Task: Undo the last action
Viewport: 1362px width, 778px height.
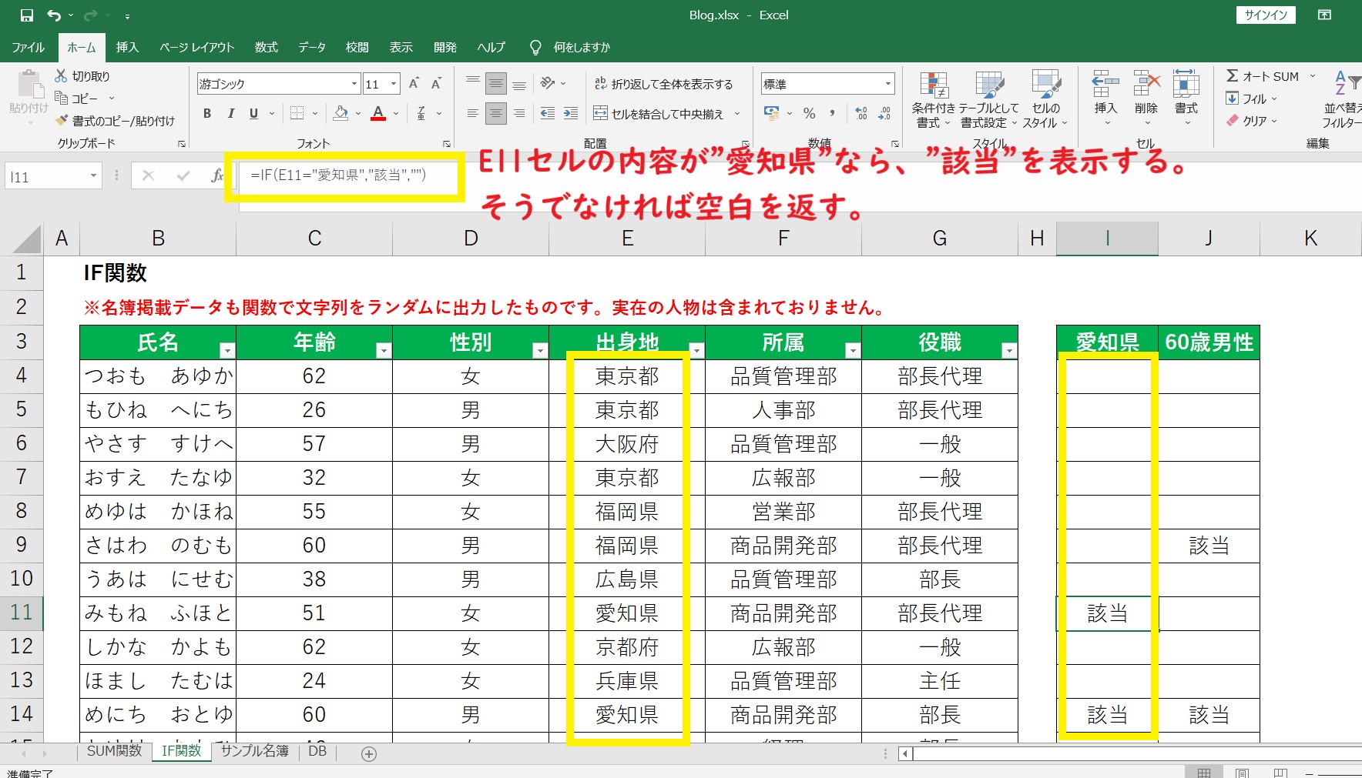Action: coord(53,15)
